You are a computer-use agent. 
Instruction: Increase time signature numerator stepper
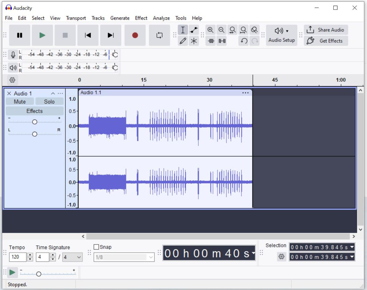pyautogui.click(x=53, y=255)
